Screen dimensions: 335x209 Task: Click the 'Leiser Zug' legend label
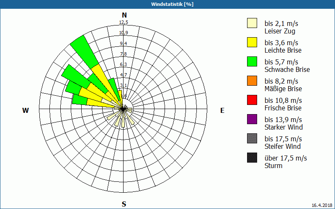pyautogui.click(x=280, y=31)
